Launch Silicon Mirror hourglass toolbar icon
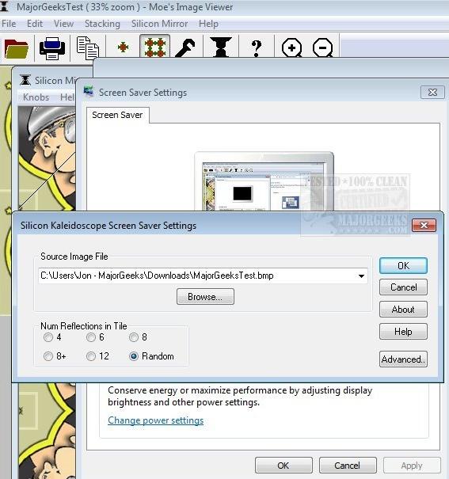The image size is (449, 479). coord(221,47)
